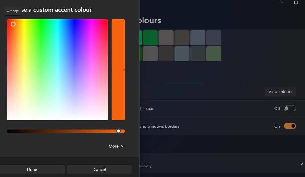Minimize the Settings window

pos(282,2)
